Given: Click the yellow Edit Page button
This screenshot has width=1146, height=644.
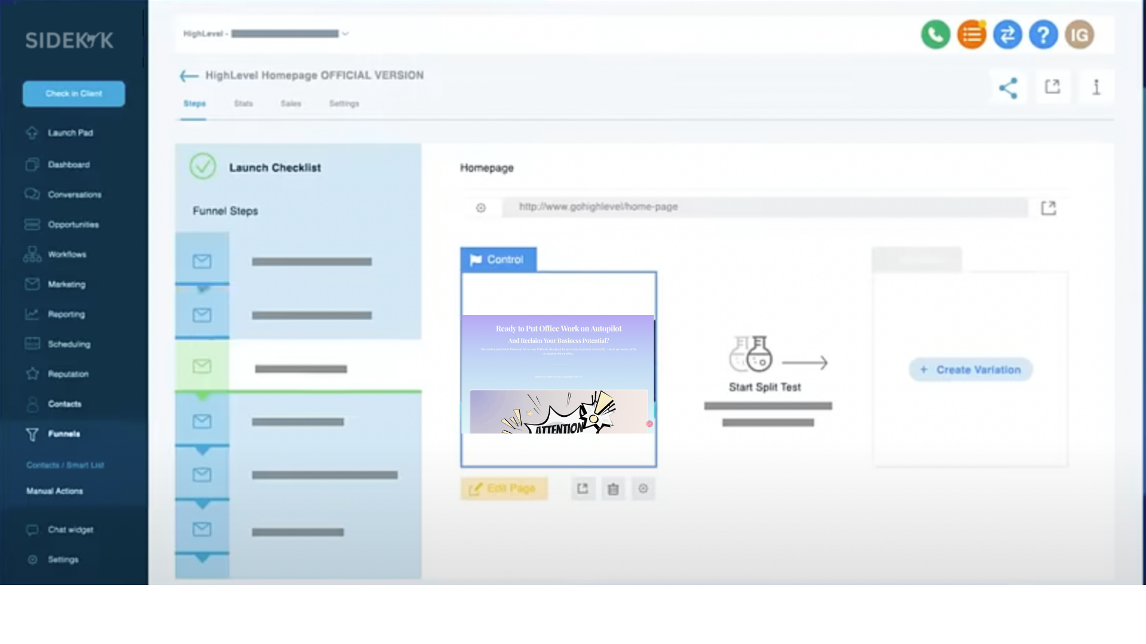Looking at the screenshot, I should (x=504, y=489).
